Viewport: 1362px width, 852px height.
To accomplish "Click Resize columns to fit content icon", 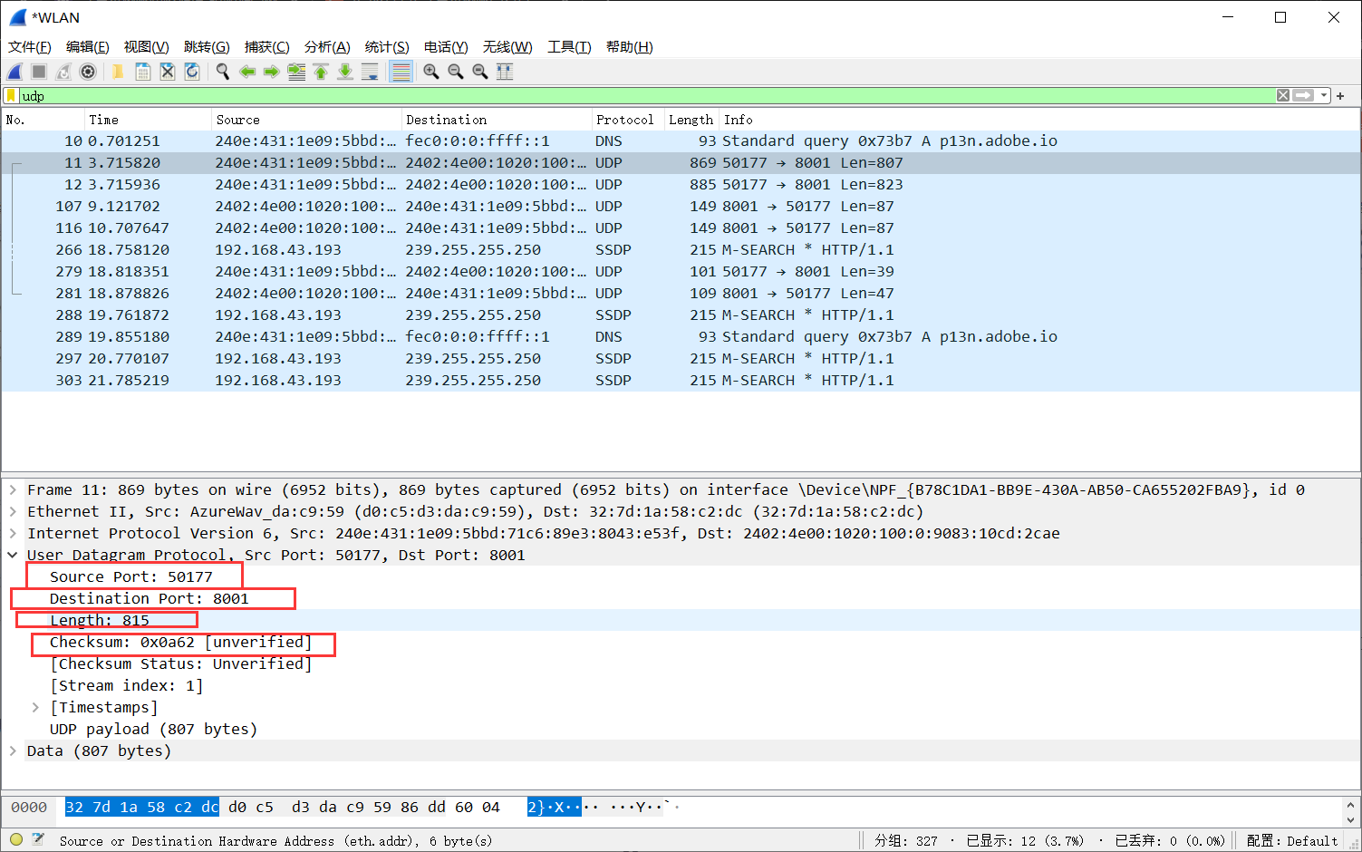I will [505, 72].
